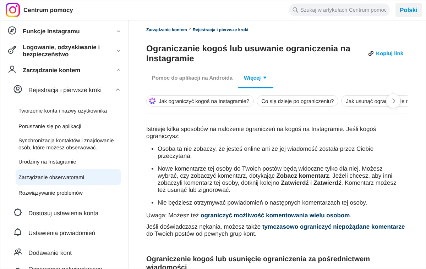Click Rejestracja i pierwsze kroki breadcrumb
The height and width of the screenshot is (269, 426).
pyautogui.click(x=220, y=30)
